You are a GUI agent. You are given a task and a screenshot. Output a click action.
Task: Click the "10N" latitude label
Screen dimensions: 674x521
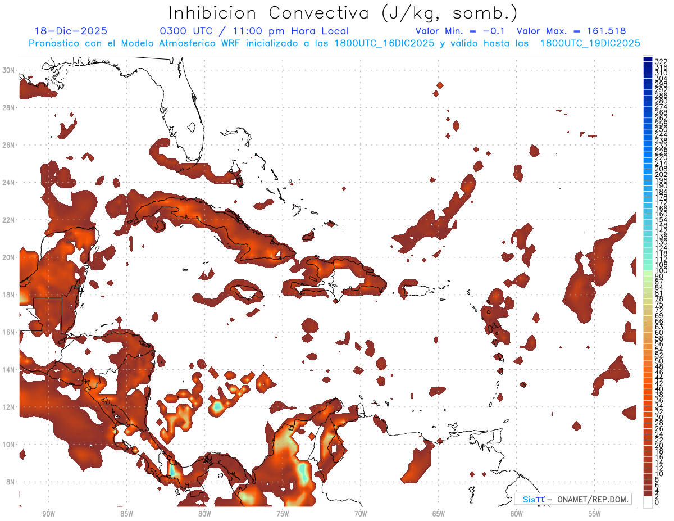point(10,445)
